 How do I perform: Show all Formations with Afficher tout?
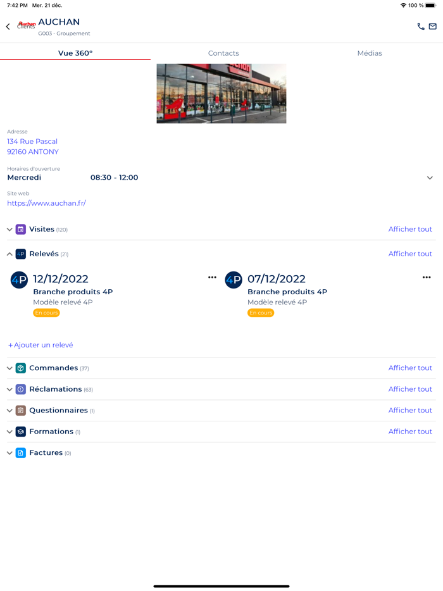click(410, 431)
